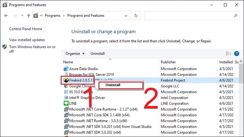Viewport: 244px width, 137px height.
Task: Go up one folder level
Action: coord(28,16)
